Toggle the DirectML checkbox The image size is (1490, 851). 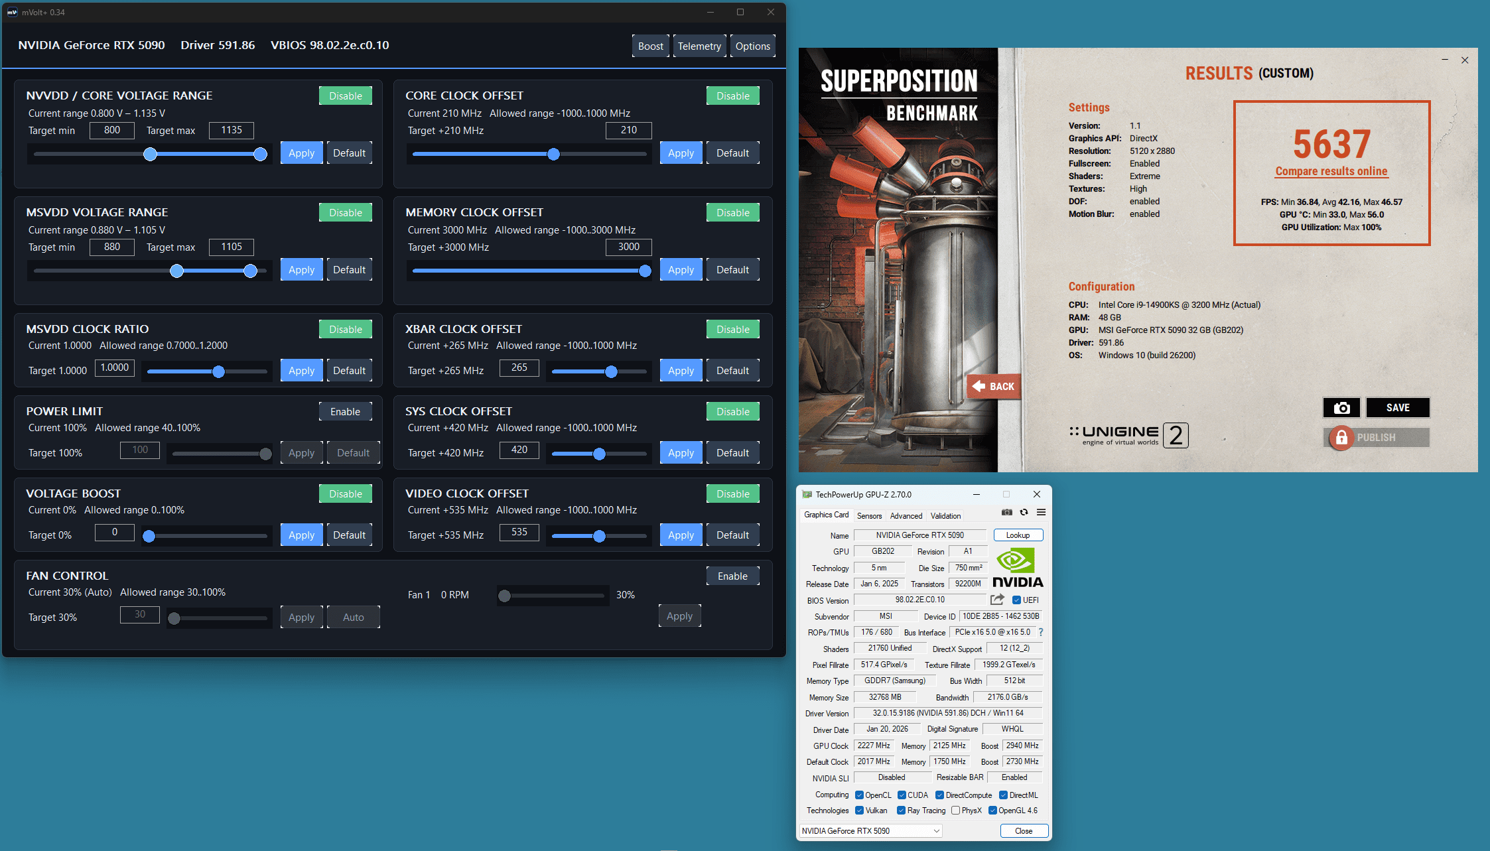[x=1003, y=795]
